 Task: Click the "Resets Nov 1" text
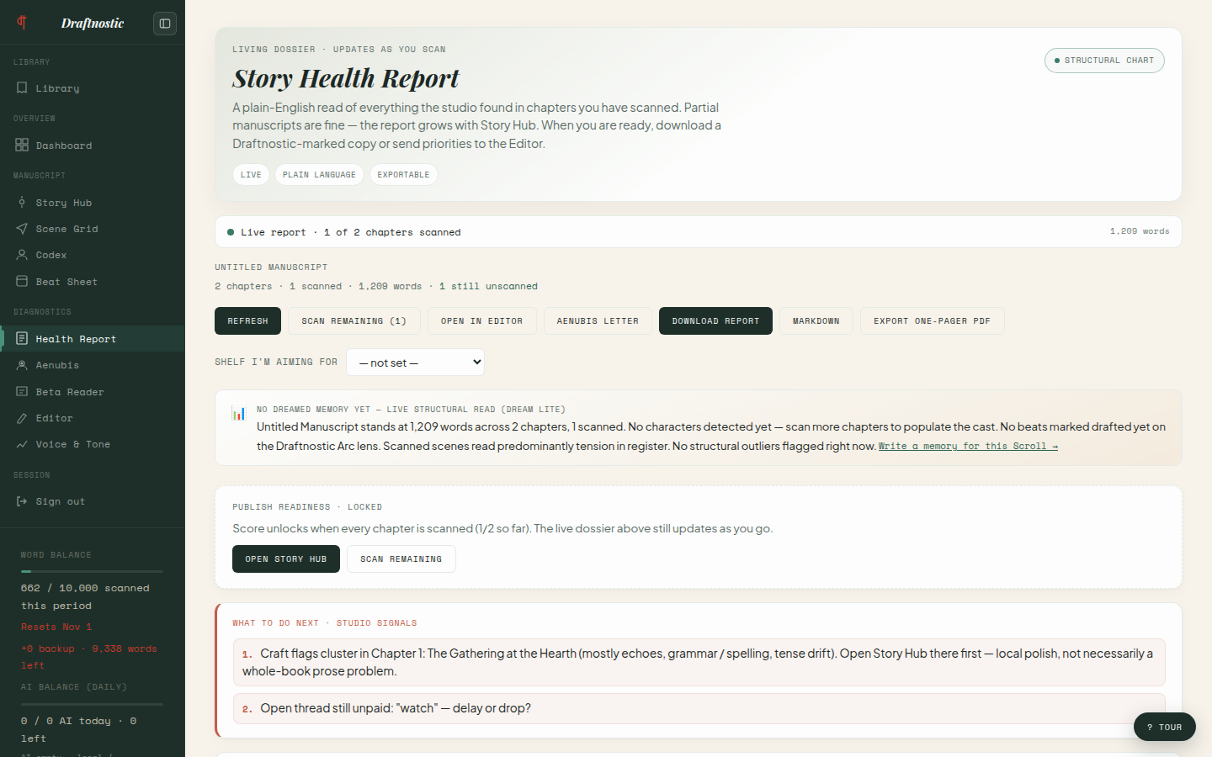click(x=56, y=627)
